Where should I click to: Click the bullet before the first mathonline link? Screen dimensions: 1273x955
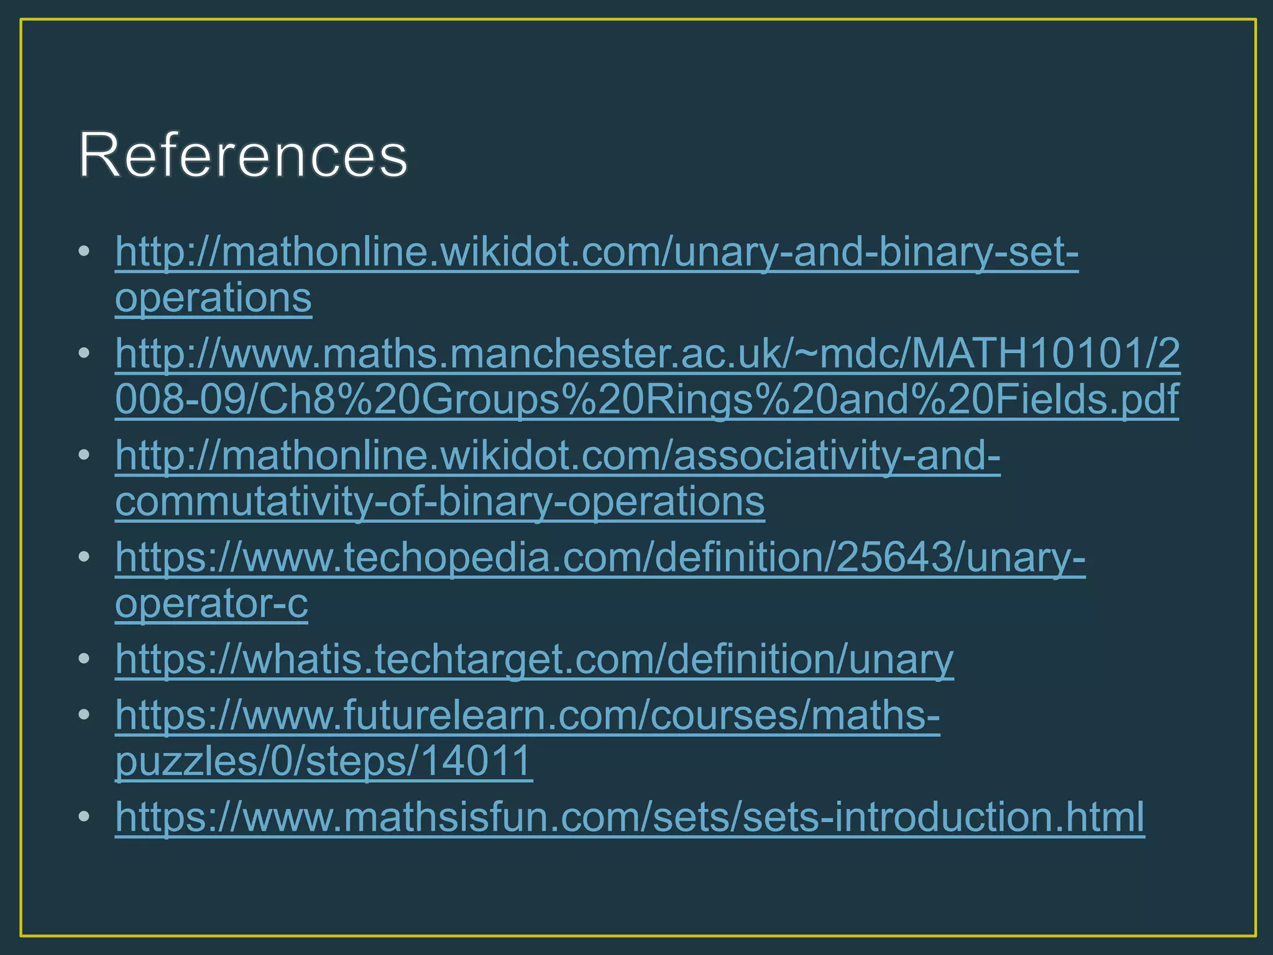(85, 252)
